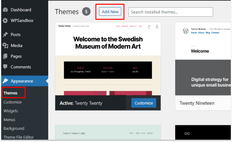
Task: Open the Themes submenu item
Action: pyautogui.click(x=11, y=93)
